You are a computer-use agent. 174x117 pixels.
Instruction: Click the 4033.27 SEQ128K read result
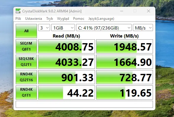67,62
